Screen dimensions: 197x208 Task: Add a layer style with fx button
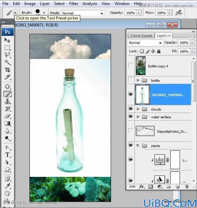click(141, 187)
